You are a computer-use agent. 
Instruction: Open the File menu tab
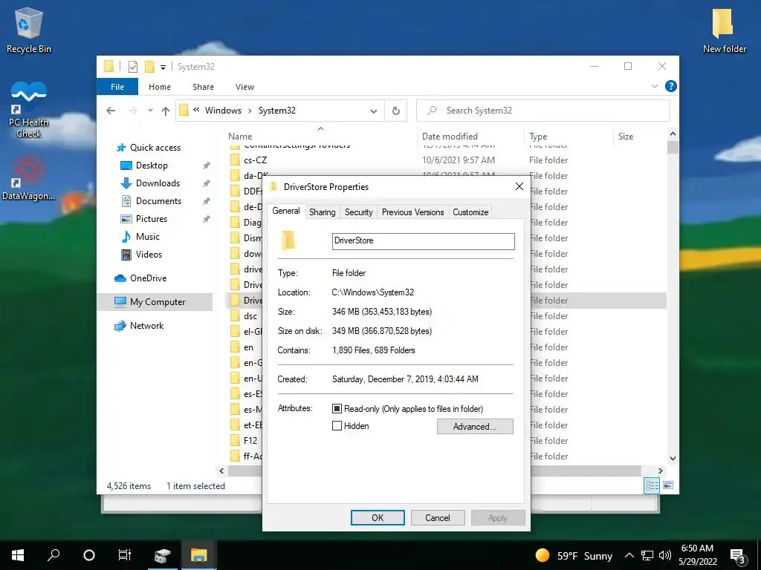(117, 87)
